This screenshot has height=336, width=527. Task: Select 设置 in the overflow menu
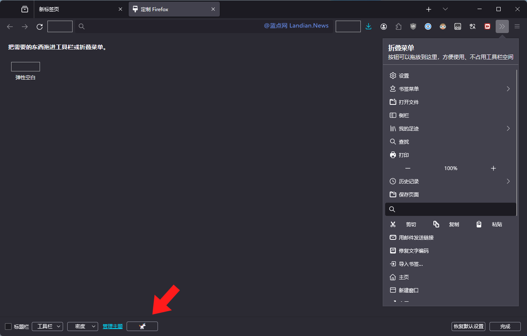tap(450, 76)
